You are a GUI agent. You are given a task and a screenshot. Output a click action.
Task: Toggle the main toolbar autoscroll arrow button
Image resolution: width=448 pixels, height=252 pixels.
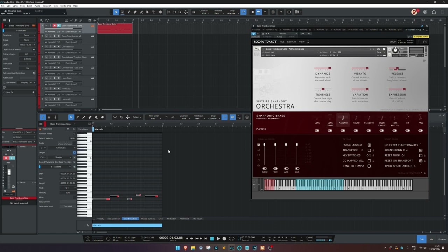(258, 12)
